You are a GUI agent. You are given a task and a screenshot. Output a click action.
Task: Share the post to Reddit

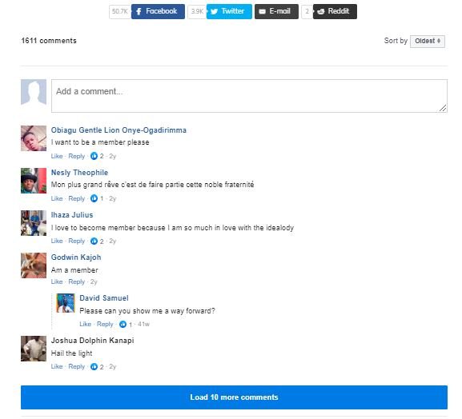coord(335,11)
